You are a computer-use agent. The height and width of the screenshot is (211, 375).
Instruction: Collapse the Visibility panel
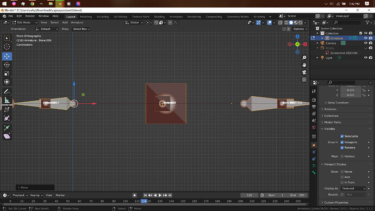[329, 129]
